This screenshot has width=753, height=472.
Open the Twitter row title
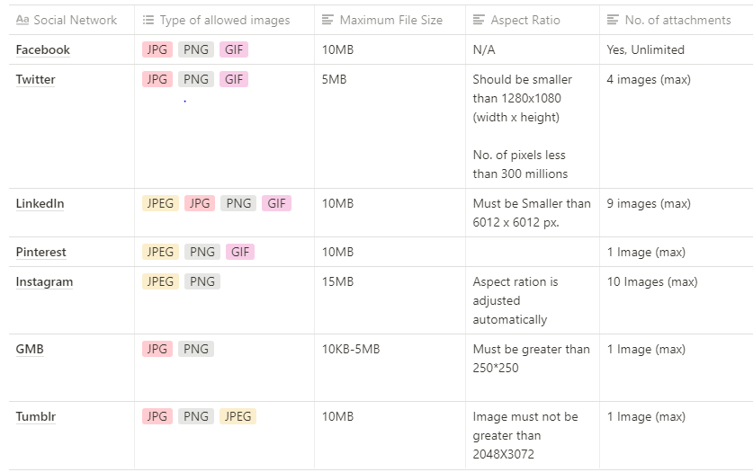36,80
